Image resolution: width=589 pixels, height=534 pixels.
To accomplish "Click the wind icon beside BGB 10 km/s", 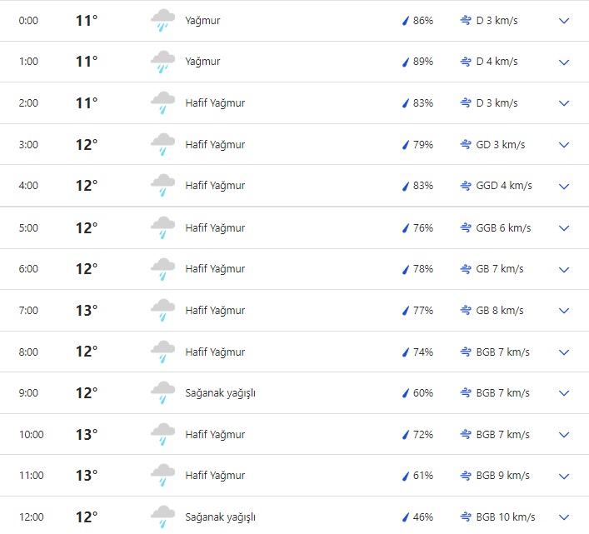I will pyautogui.click(x=466, y=517).
